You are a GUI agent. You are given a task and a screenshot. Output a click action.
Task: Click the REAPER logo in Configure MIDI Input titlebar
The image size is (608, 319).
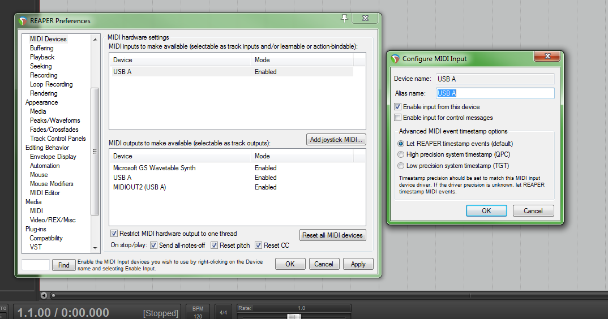click(x=395, y=59)
